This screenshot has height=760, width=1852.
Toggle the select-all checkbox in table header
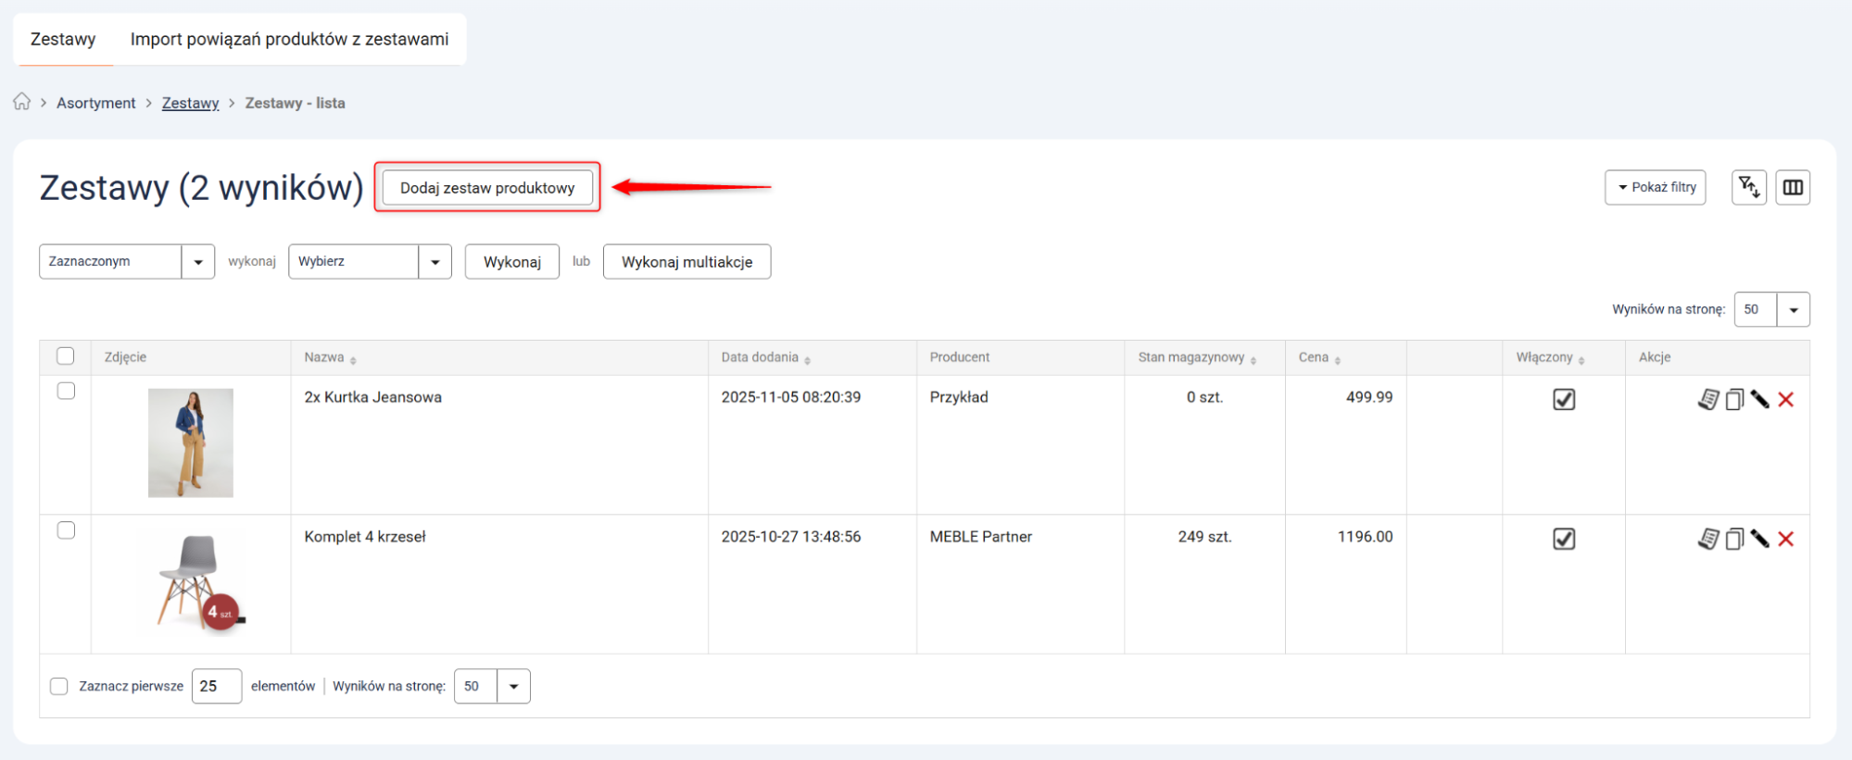click(x=66, y=356)
